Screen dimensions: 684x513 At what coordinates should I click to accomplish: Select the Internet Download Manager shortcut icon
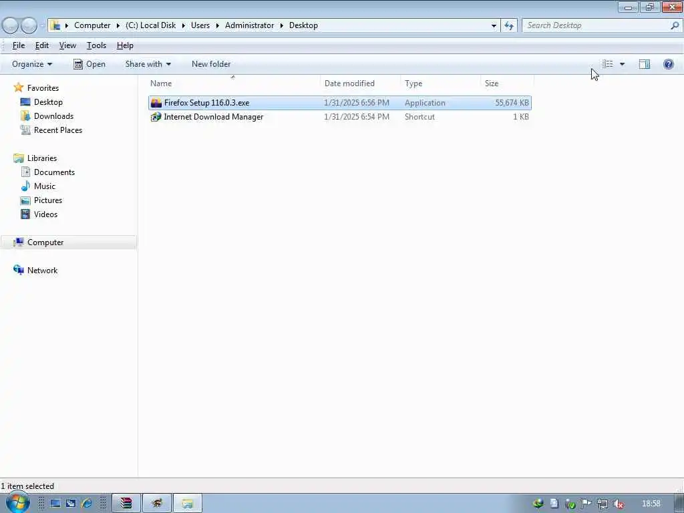(156, 117)
